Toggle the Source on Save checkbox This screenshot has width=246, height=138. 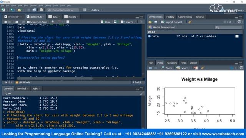(x=28, y=22)
